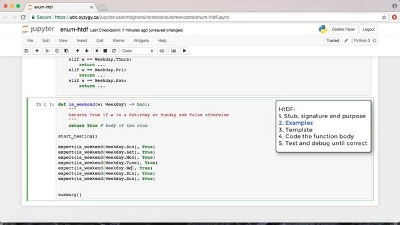Click the 'elif w == Weekday.Fri:' line
The width and height of the screenshot is (400, 225).
click(97, 70)
